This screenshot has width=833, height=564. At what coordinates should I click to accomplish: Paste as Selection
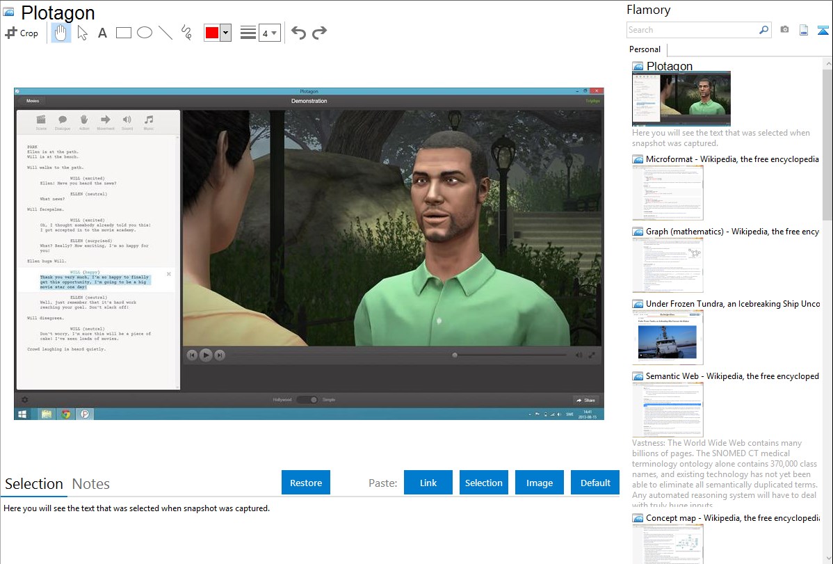point(484,483)
